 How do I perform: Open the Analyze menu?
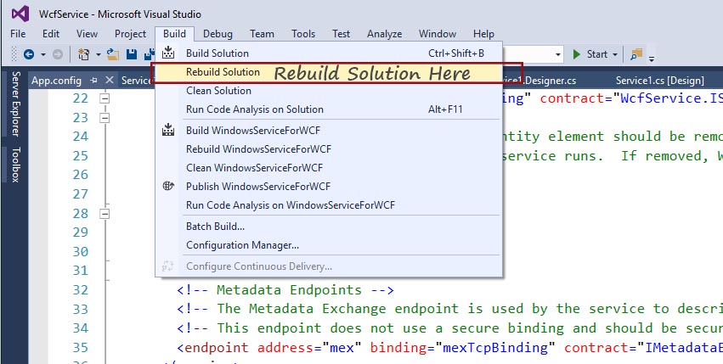click(x=384, y=34)
